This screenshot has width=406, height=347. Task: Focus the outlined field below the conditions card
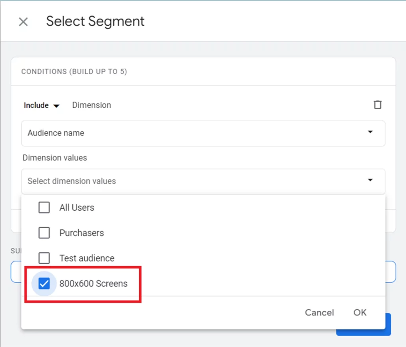391,272
